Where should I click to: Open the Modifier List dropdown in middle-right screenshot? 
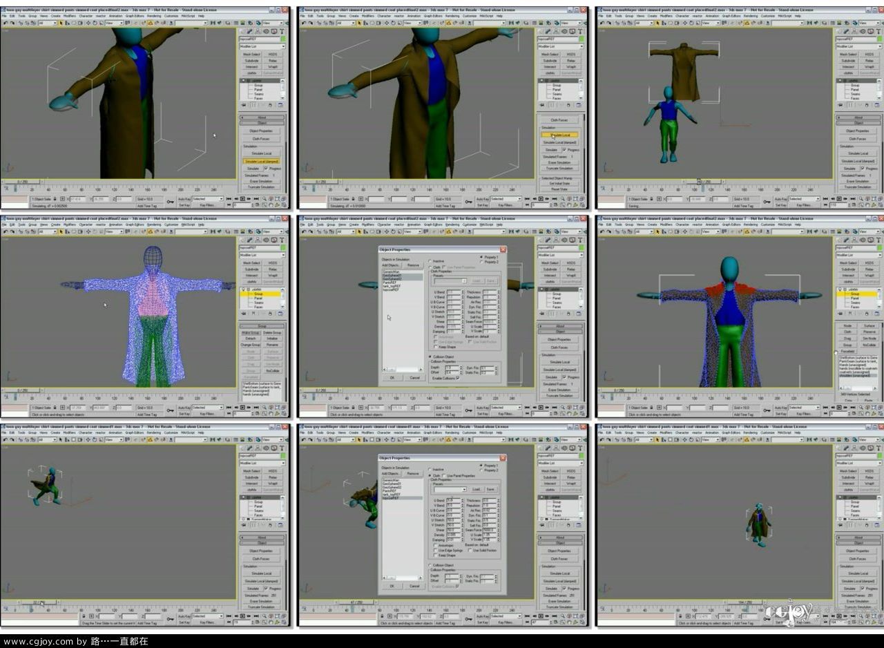[858, 255]
